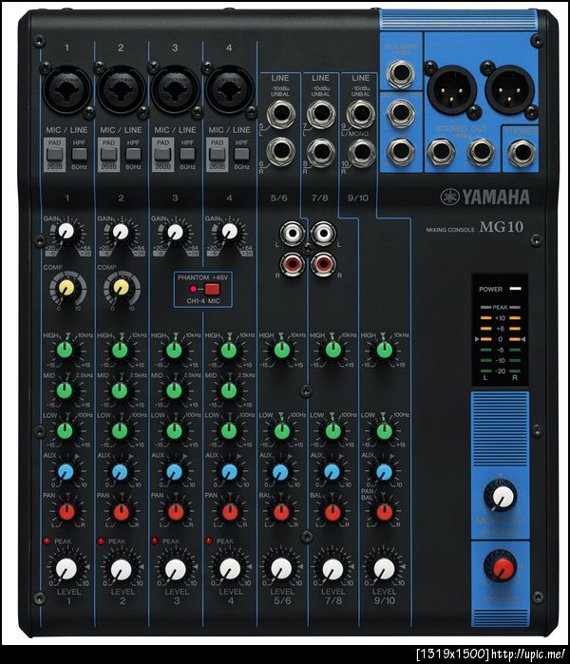Image resolution: width=570 pixels, height=664 pixels.
Task: Click the channel 5/6 red BAL knob
Action: pos(281,512)
